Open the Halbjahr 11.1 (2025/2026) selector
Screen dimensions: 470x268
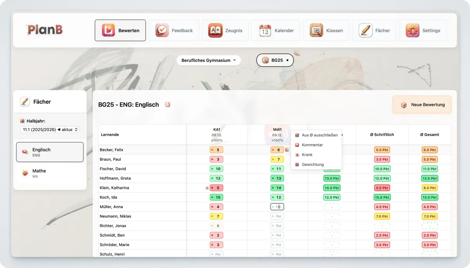point(50,129)
